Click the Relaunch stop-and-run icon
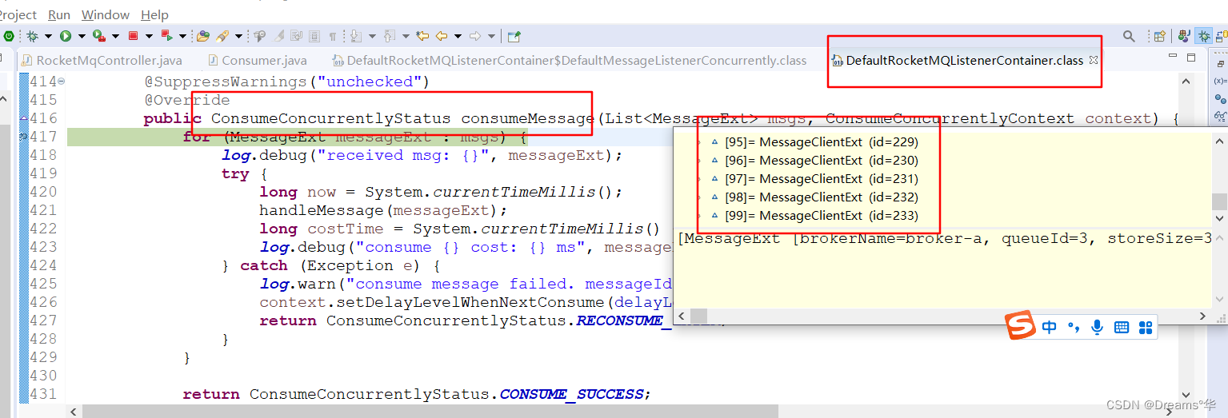Viewport: 1228px width, 418px height. [167, 36]
